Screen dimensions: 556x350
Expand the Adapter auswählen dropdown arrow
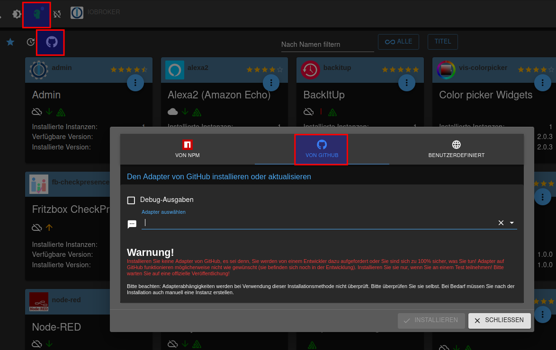[x=511, y=223]
